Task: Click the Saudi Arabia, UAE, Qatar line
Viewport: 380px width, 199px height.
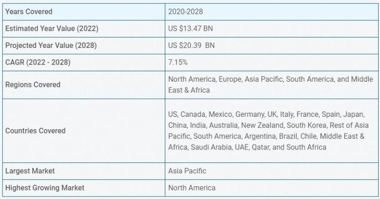Action: [247, 147]
